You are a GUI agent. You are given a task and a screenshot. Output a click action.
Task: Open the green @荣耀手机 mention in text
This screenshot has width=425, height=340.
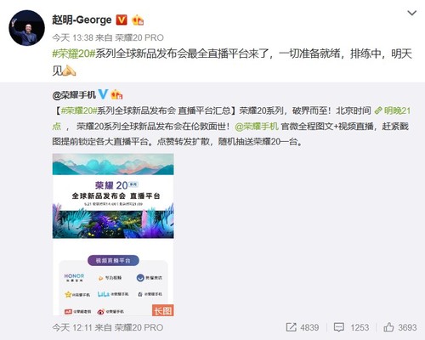click(257, 126)
